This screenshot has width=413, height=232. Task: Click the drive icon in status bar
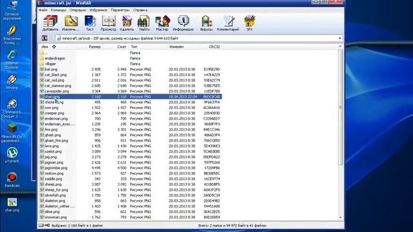coord(41,226)
